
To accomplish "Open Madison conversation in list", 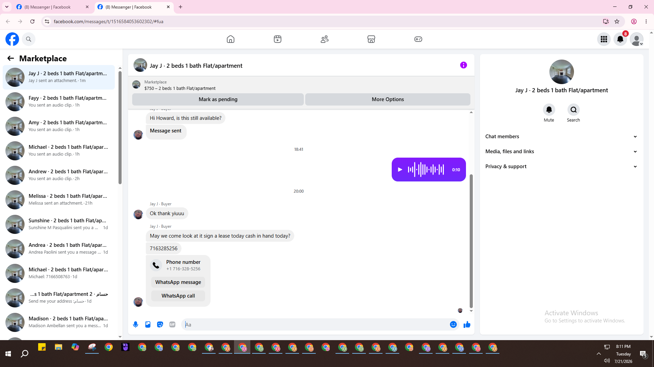I will [59, 322].
